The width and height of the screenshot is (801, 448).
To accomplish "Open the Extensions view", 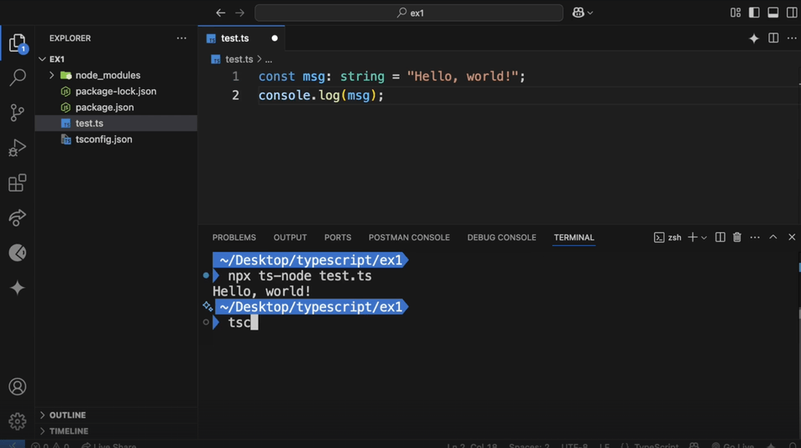I will click(18, 183).
